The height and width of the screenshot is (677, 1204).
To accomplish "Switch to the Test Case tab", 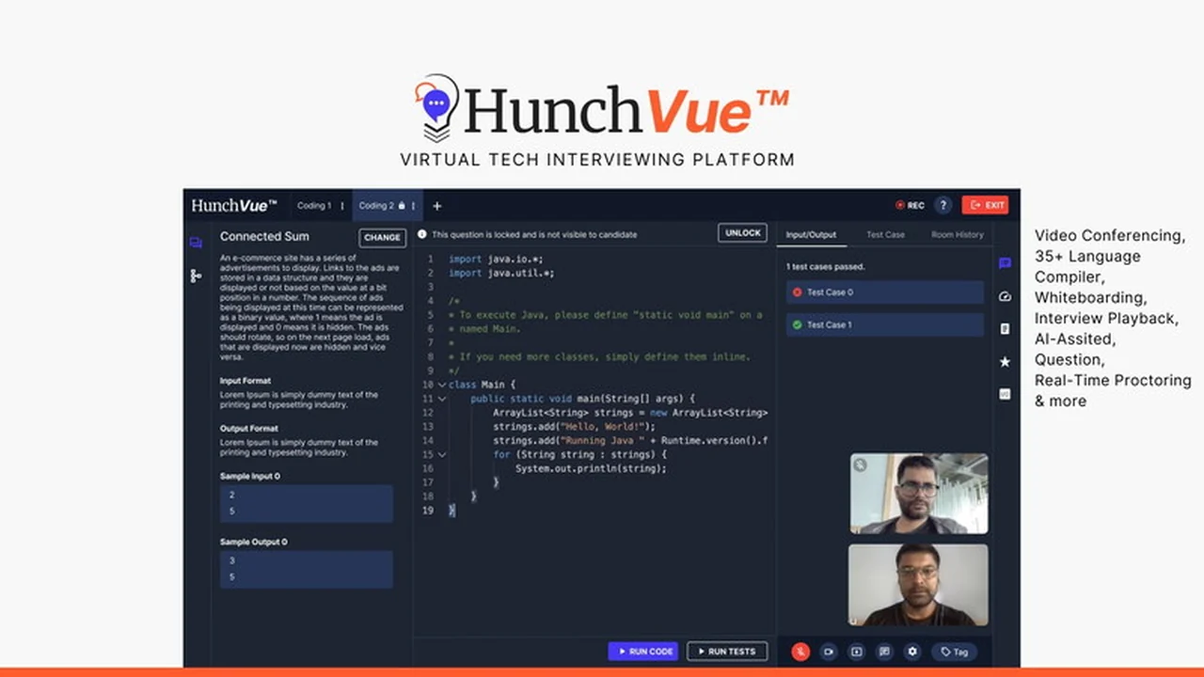I will [885, 234].
